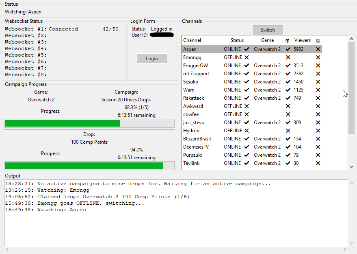Click the Output horizontal scroll right arrow
357x254 pixels.
tap(345, 250)
